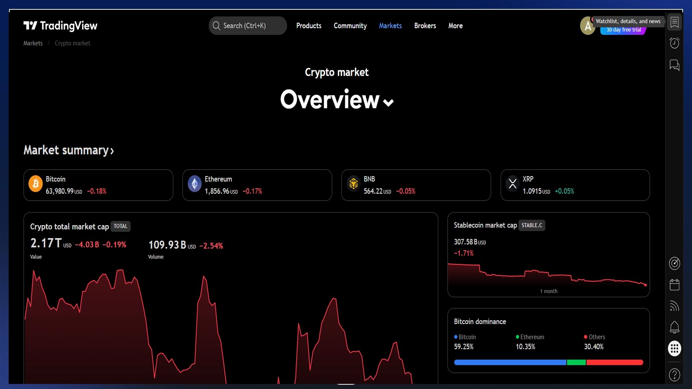Click Crypto market breadcrumb
Screen dimensions: 692x389
pyautogui.click(x=72, y=43)
